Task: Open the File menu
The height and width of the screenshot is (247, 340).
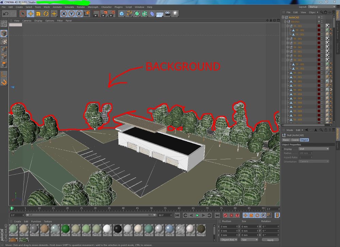Action: (4, 7)
